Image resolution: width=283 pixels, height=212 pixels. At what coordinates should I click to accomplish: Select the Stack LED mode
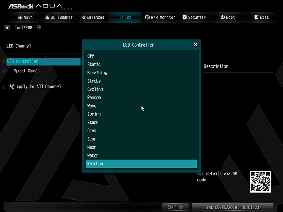point(141,123)
